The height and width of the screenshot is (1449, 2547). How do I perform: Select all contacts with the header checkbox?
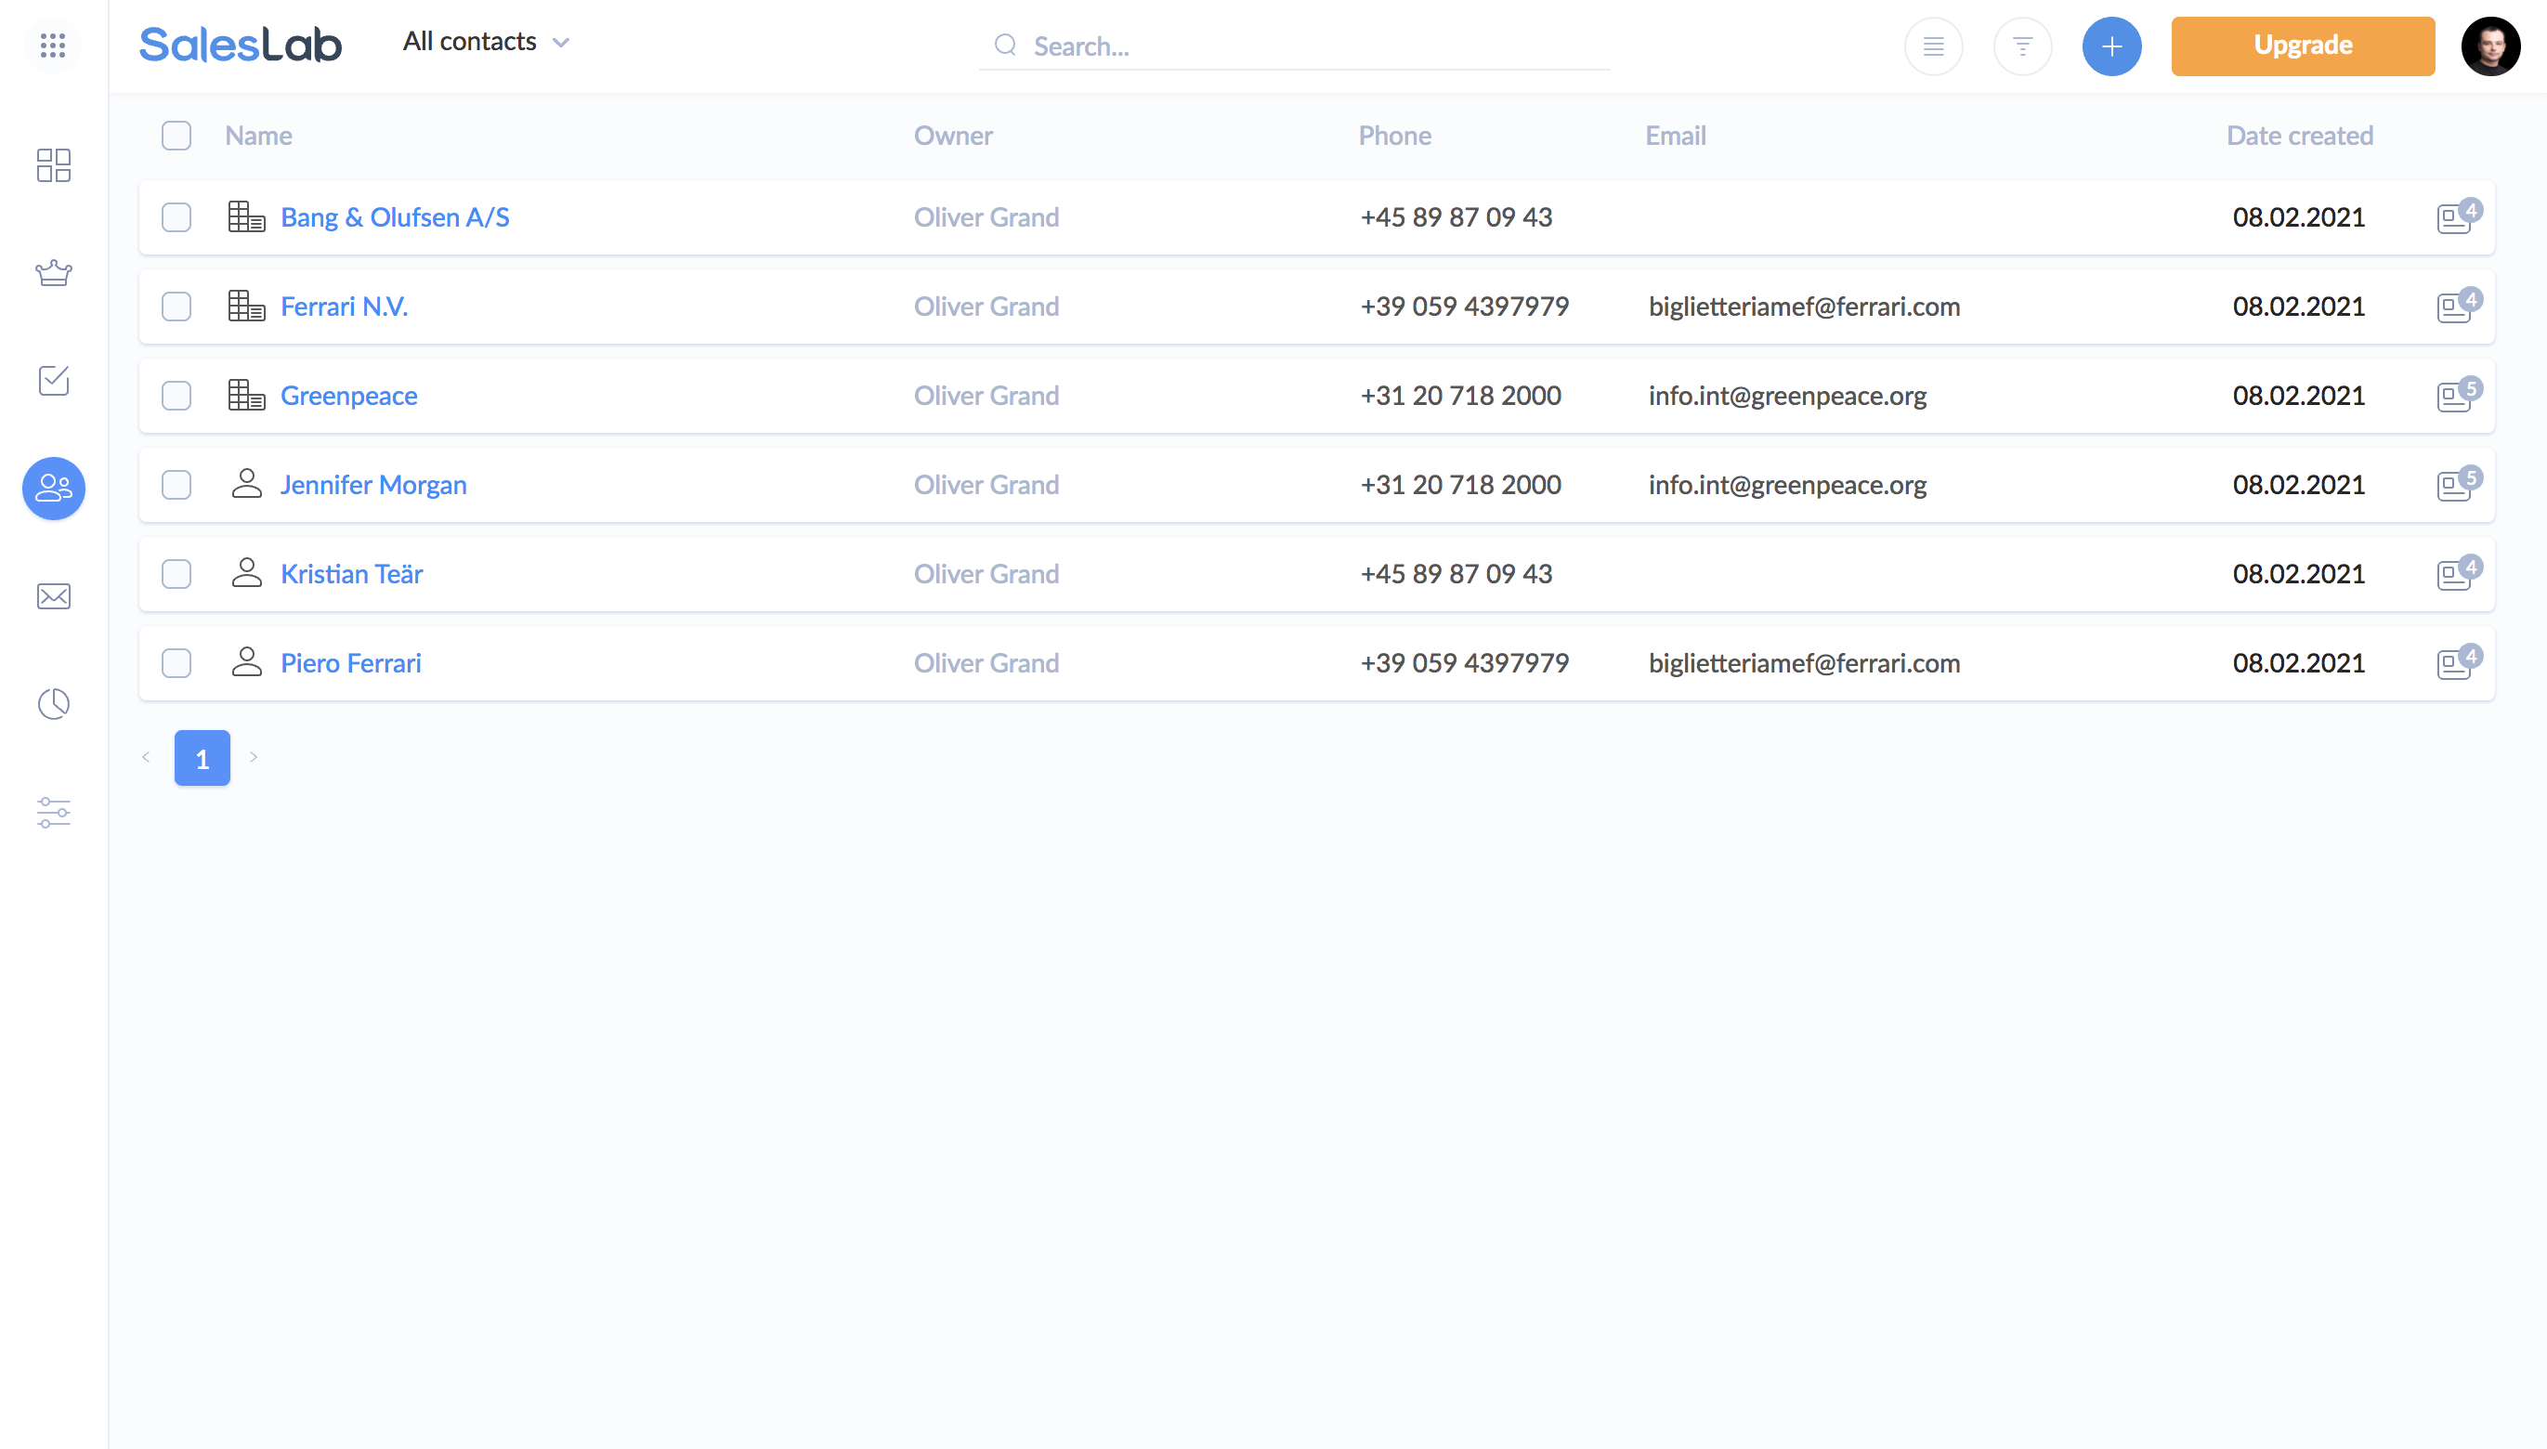pos(176,136)
